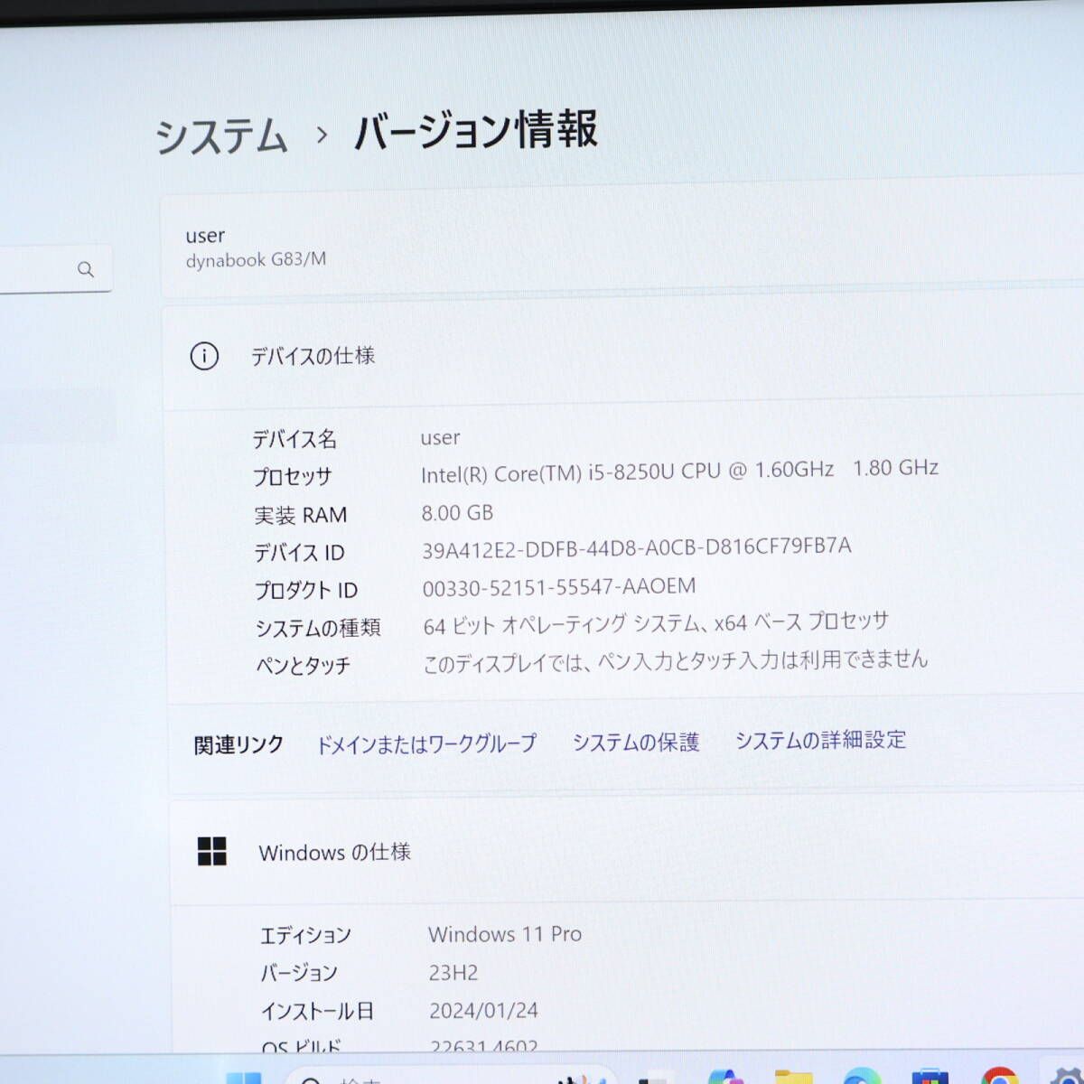The image size is (1084, 1084).
Task: Click the Windows logo beside Windows の仕様
Action: tap(211, 851)
